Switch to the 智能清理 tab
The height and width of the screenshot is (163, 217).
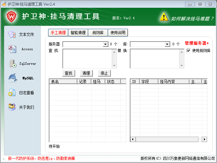pyautogui.click(x=78, y=33)
